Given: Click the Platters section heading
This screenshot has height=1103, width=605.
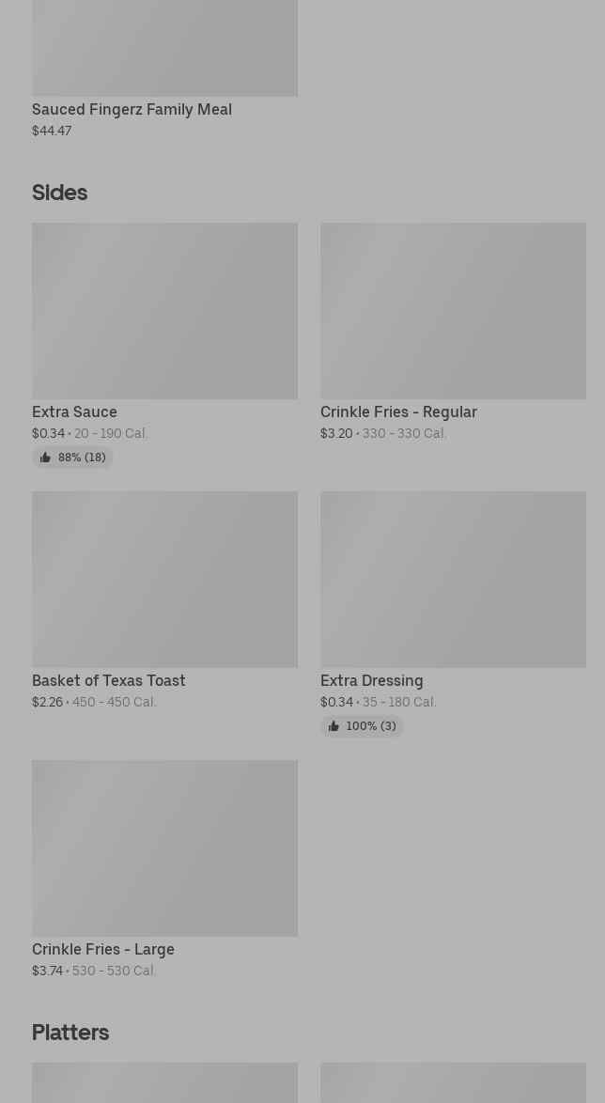Looking at the screenshot, I should tap(70, 1033).
